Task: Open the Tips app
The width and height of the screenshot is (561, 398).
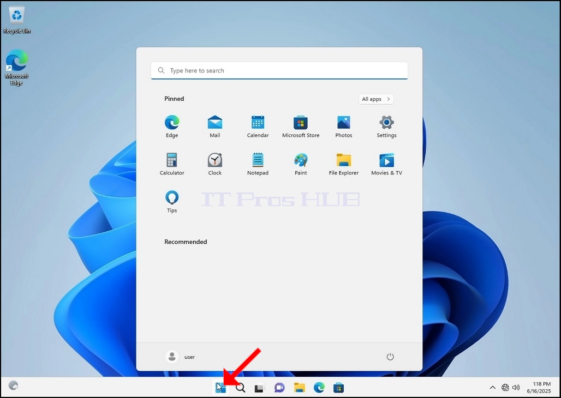Action: tap(172, 202)
